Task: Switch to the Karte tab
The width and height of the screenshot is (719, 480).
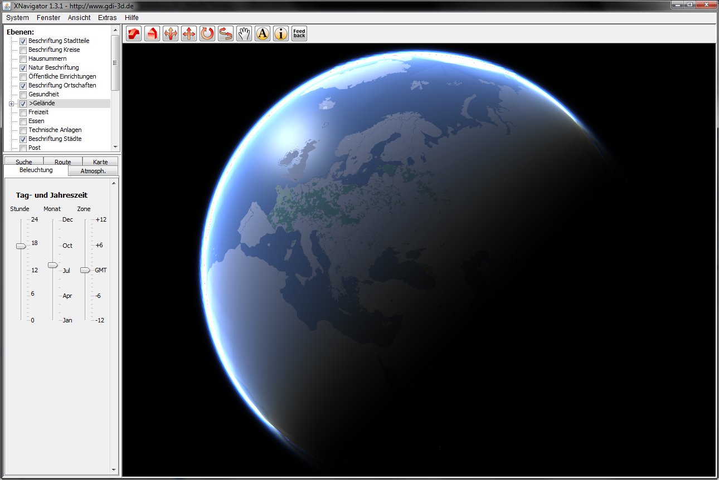Action: point(101,161)
